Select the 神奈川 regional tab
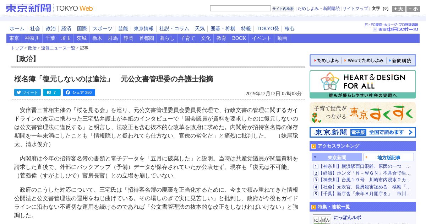This screenshot has height=224, width=426. (32, 38)
